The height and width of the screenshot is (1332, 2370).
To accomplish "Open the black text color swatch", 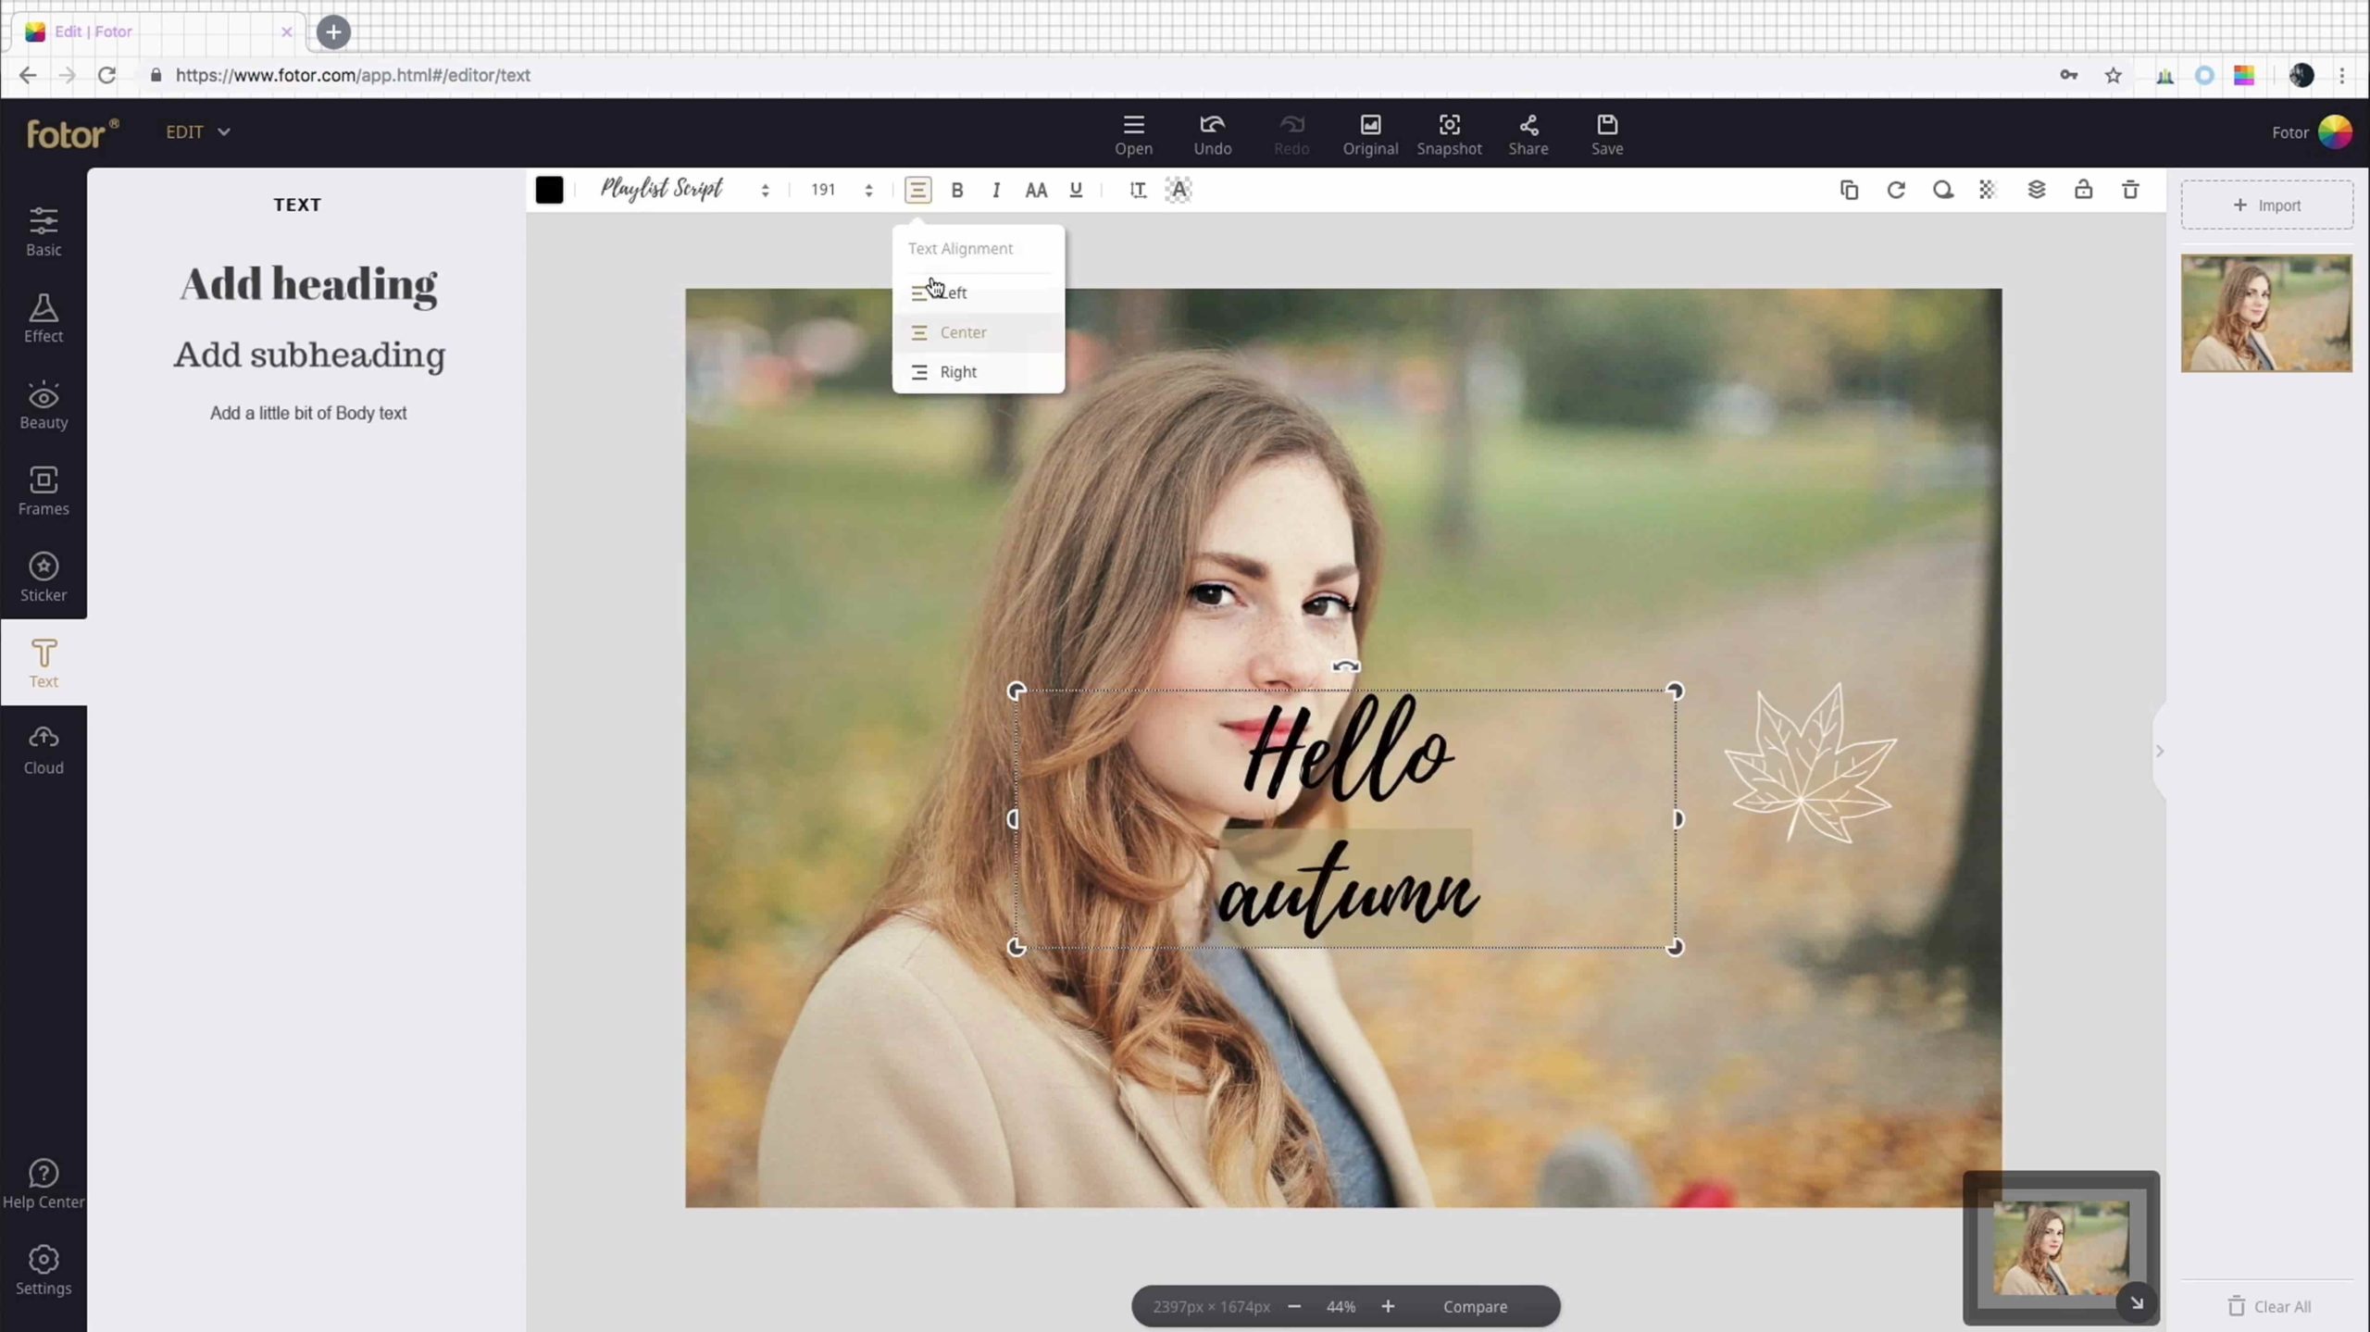I will coord(549,190).
